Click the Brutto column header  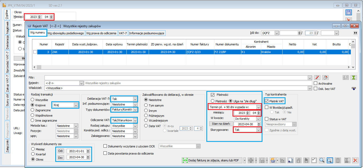(337, 44)
